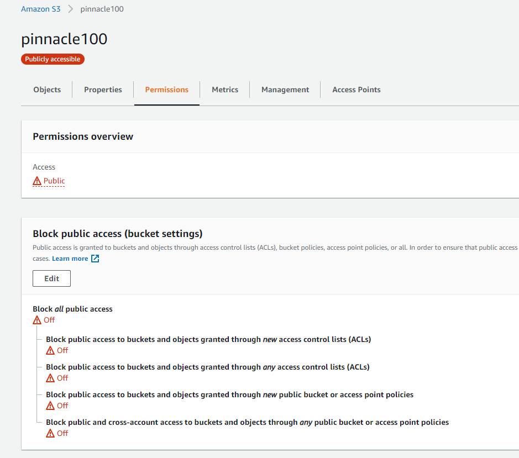Open the Learn more link

70,259
